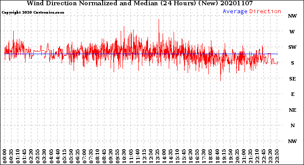Click the 'NE' y-axis label
Viewport: 304px width, 165px height.
293,110
